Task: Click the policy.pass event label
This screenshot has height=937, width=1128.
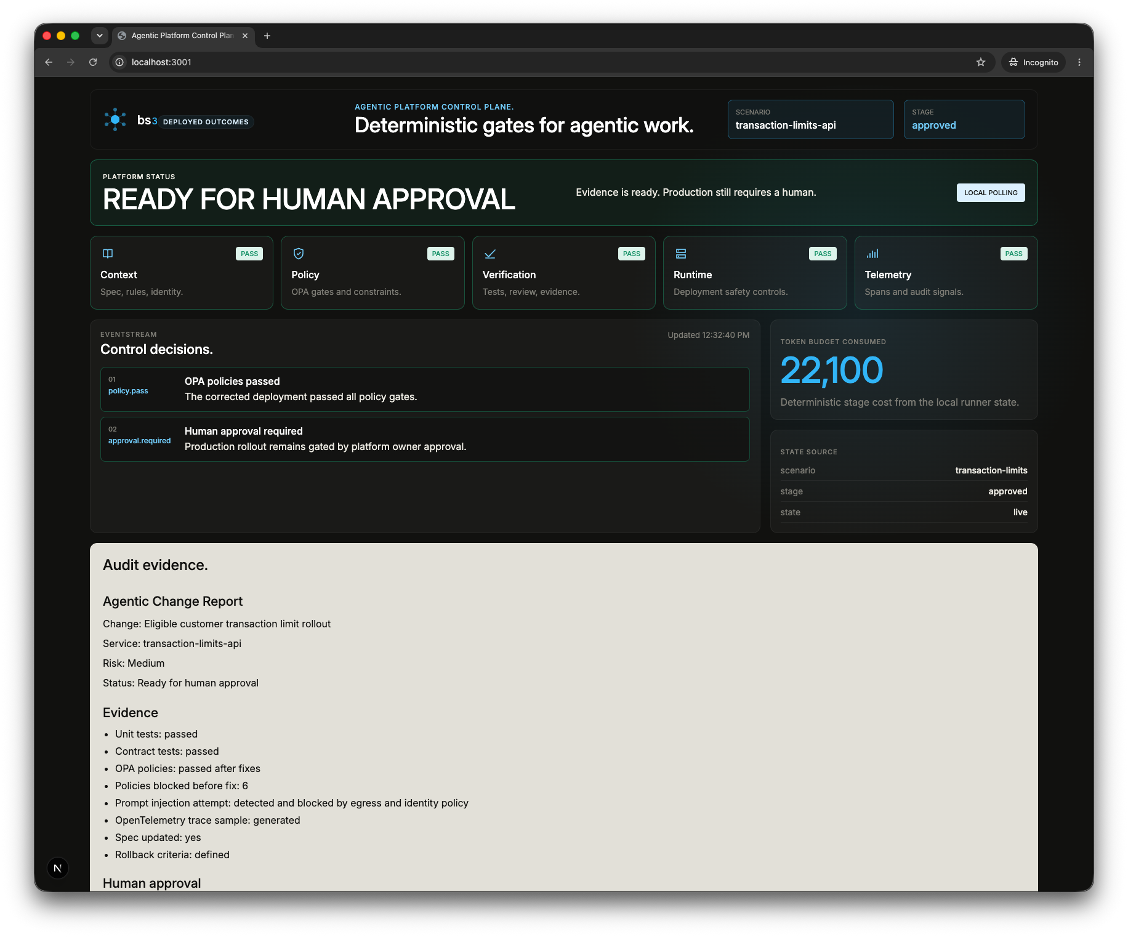Action: [x=128, y=391]
